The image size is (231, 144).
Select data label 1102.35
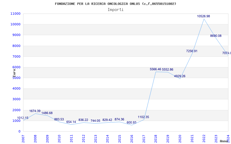[143, 117]
